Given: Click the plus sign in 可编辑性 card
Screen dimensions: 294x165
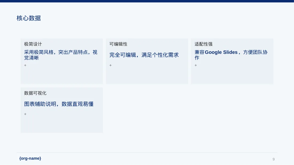Looking at the screenshot, I should pyautogui.click(x=110, y=65).
